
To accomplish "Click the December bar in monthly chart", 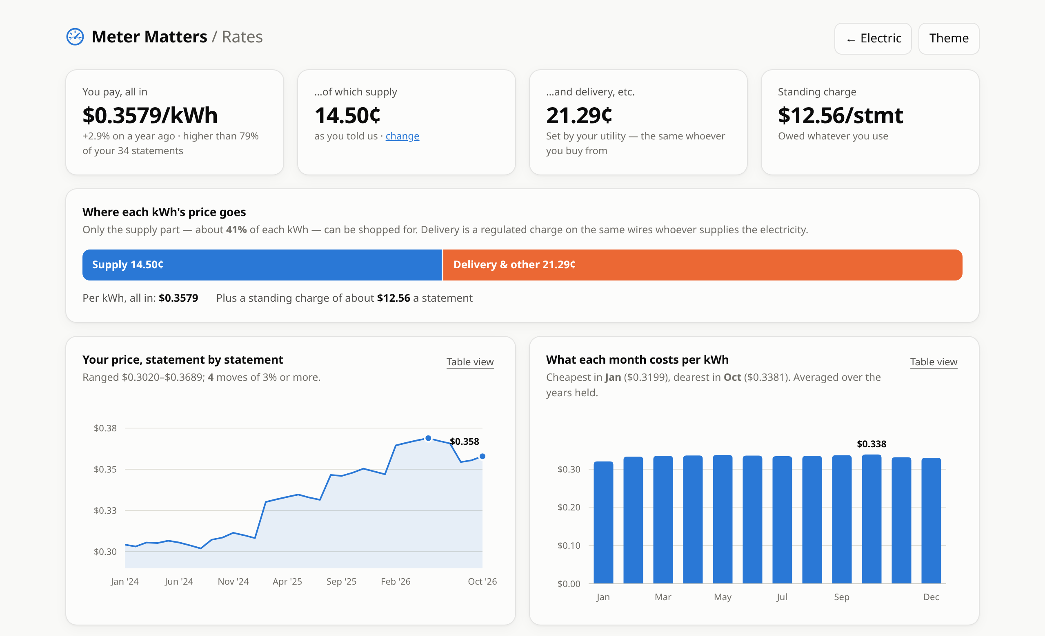I will click(x=931, y=521).
